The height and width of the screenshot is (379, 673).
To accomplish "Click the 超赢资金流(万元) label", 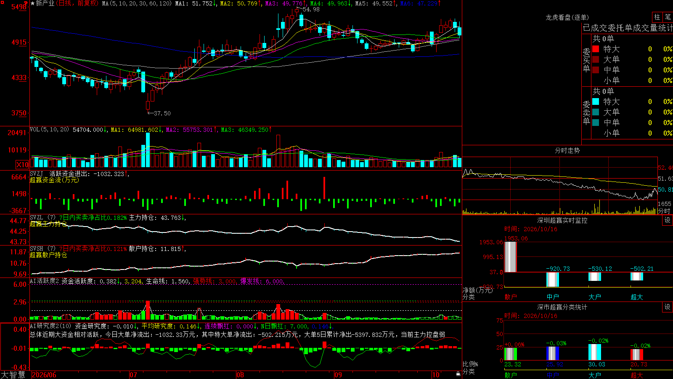I will tap(54, 180).
